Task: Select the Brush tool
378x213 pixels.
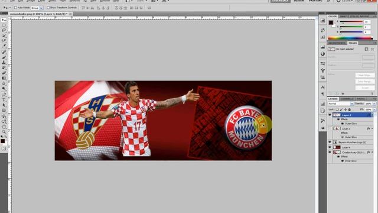Action: (x=4, y=57)
